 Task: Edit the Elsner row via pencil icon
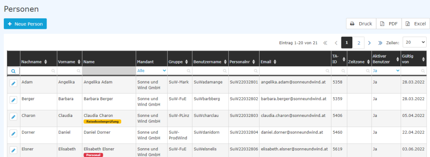coord(13,150)
